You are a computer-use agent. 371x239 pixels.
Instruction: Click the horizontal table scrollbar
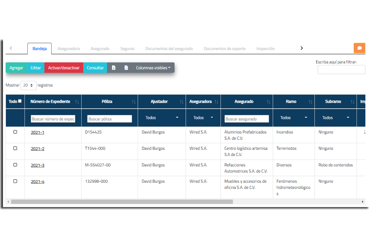[x=122, y=202]
